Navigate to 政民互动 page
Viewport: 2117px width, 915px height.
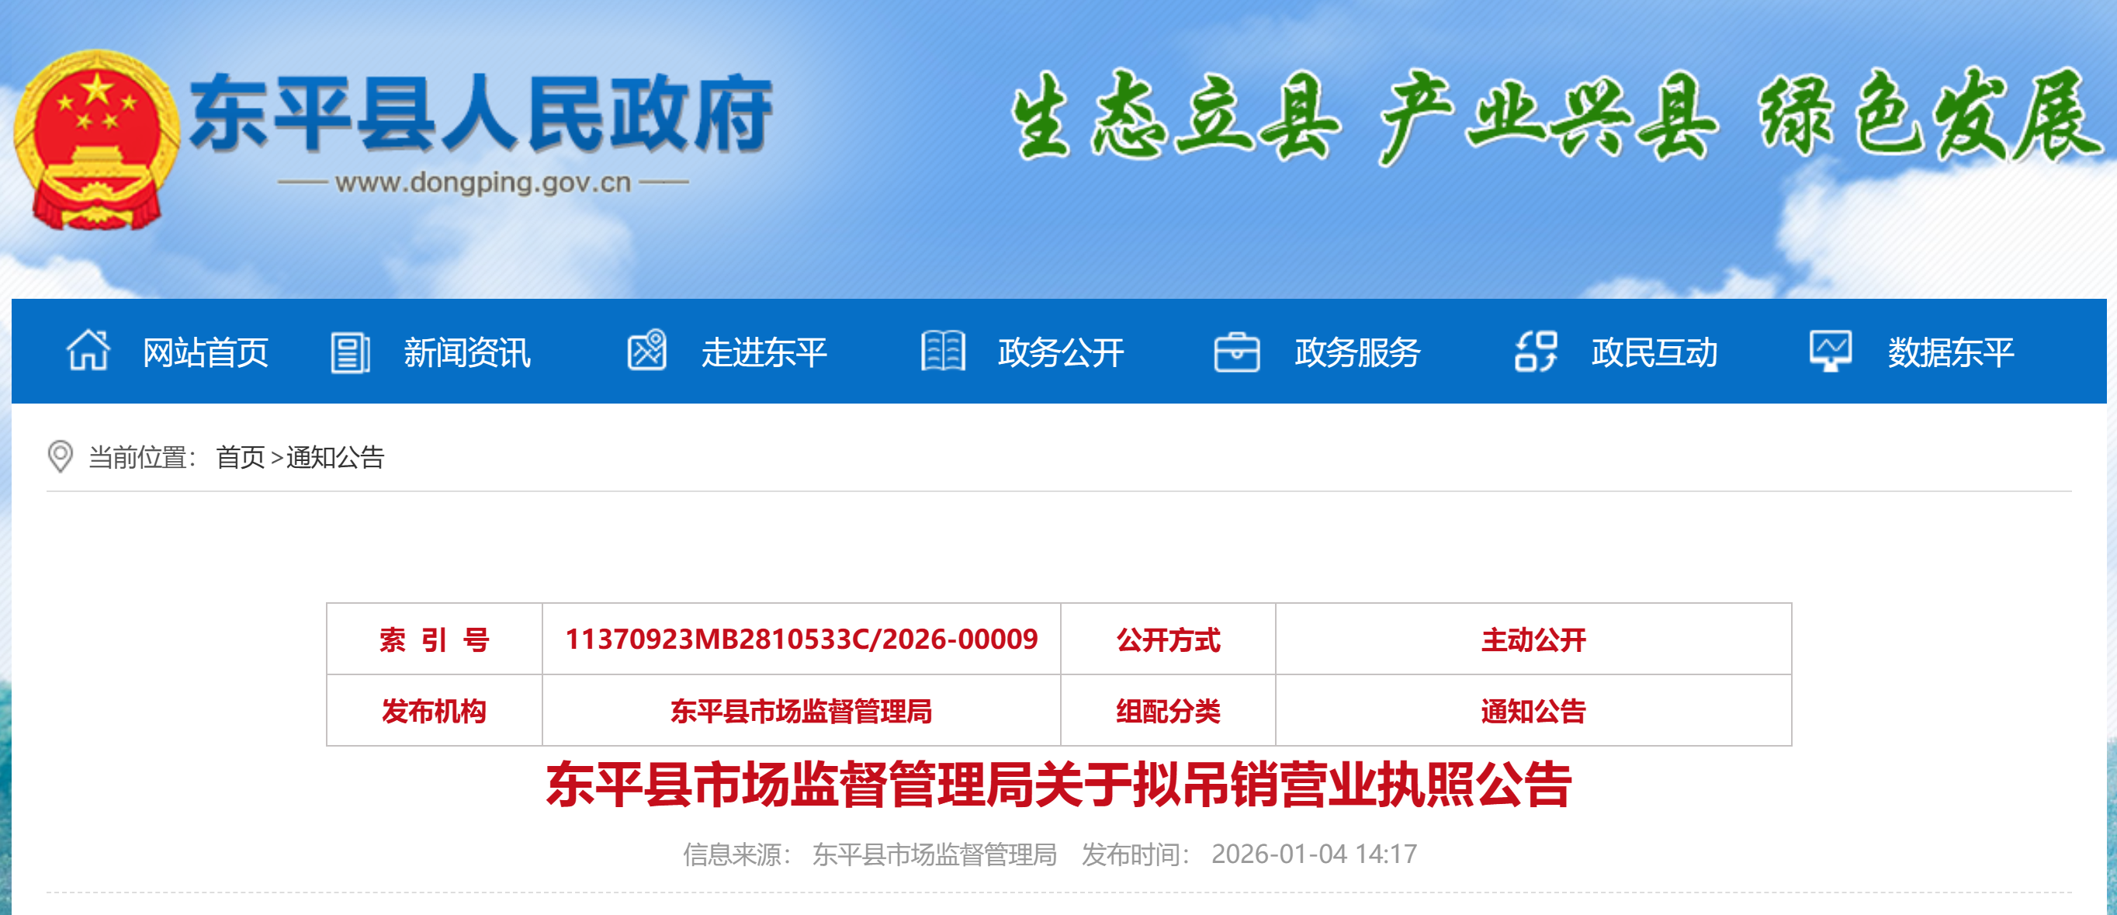coord(1654,352)
